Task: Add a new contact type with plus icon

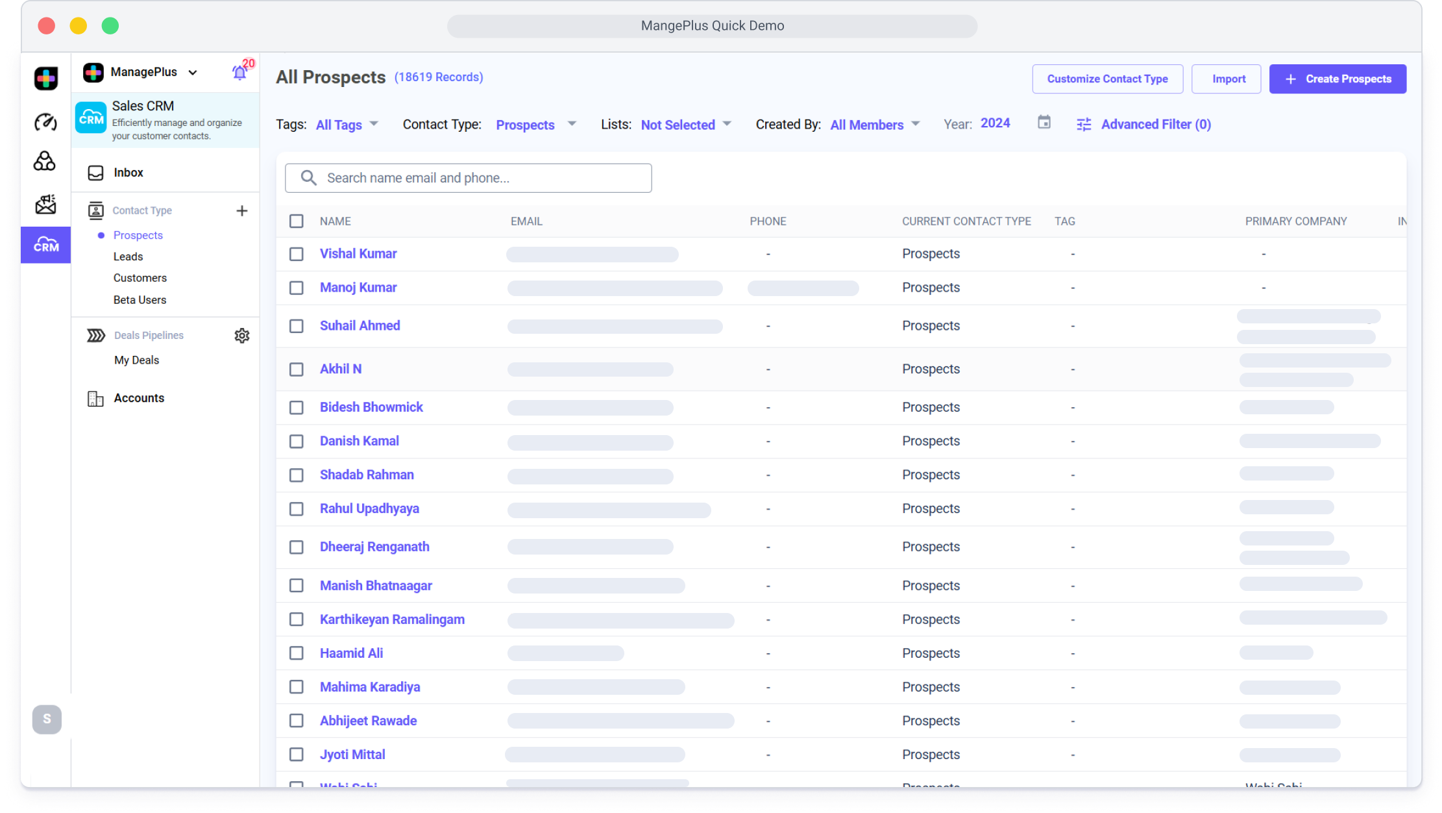Action: pos(241,211)
